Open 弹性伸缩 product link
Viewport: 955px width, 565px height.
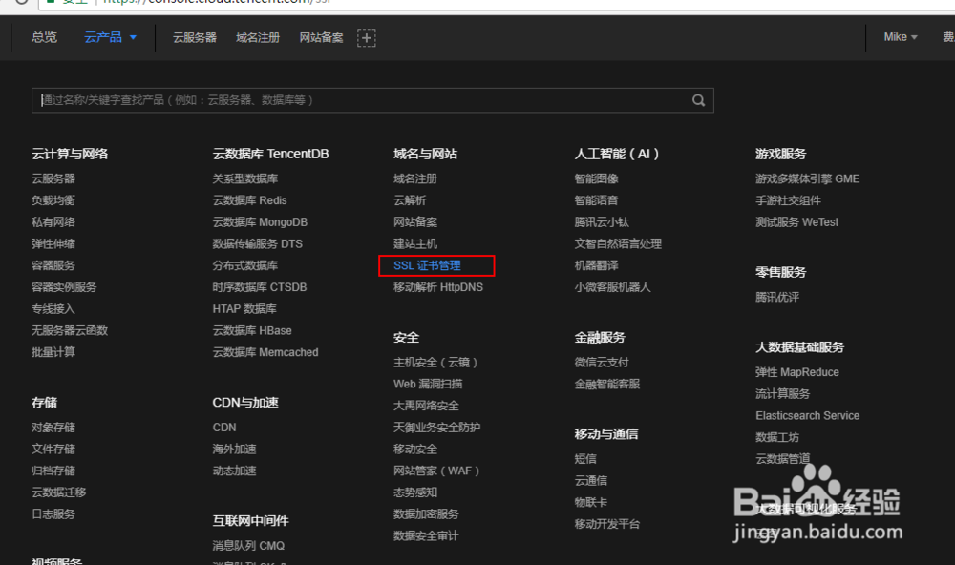tap(53, 243)
